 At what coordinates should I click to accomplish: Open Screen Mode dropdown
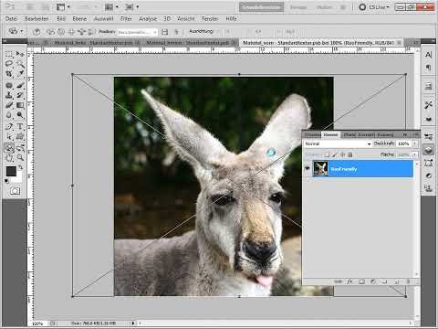click(x=132, y=6)
